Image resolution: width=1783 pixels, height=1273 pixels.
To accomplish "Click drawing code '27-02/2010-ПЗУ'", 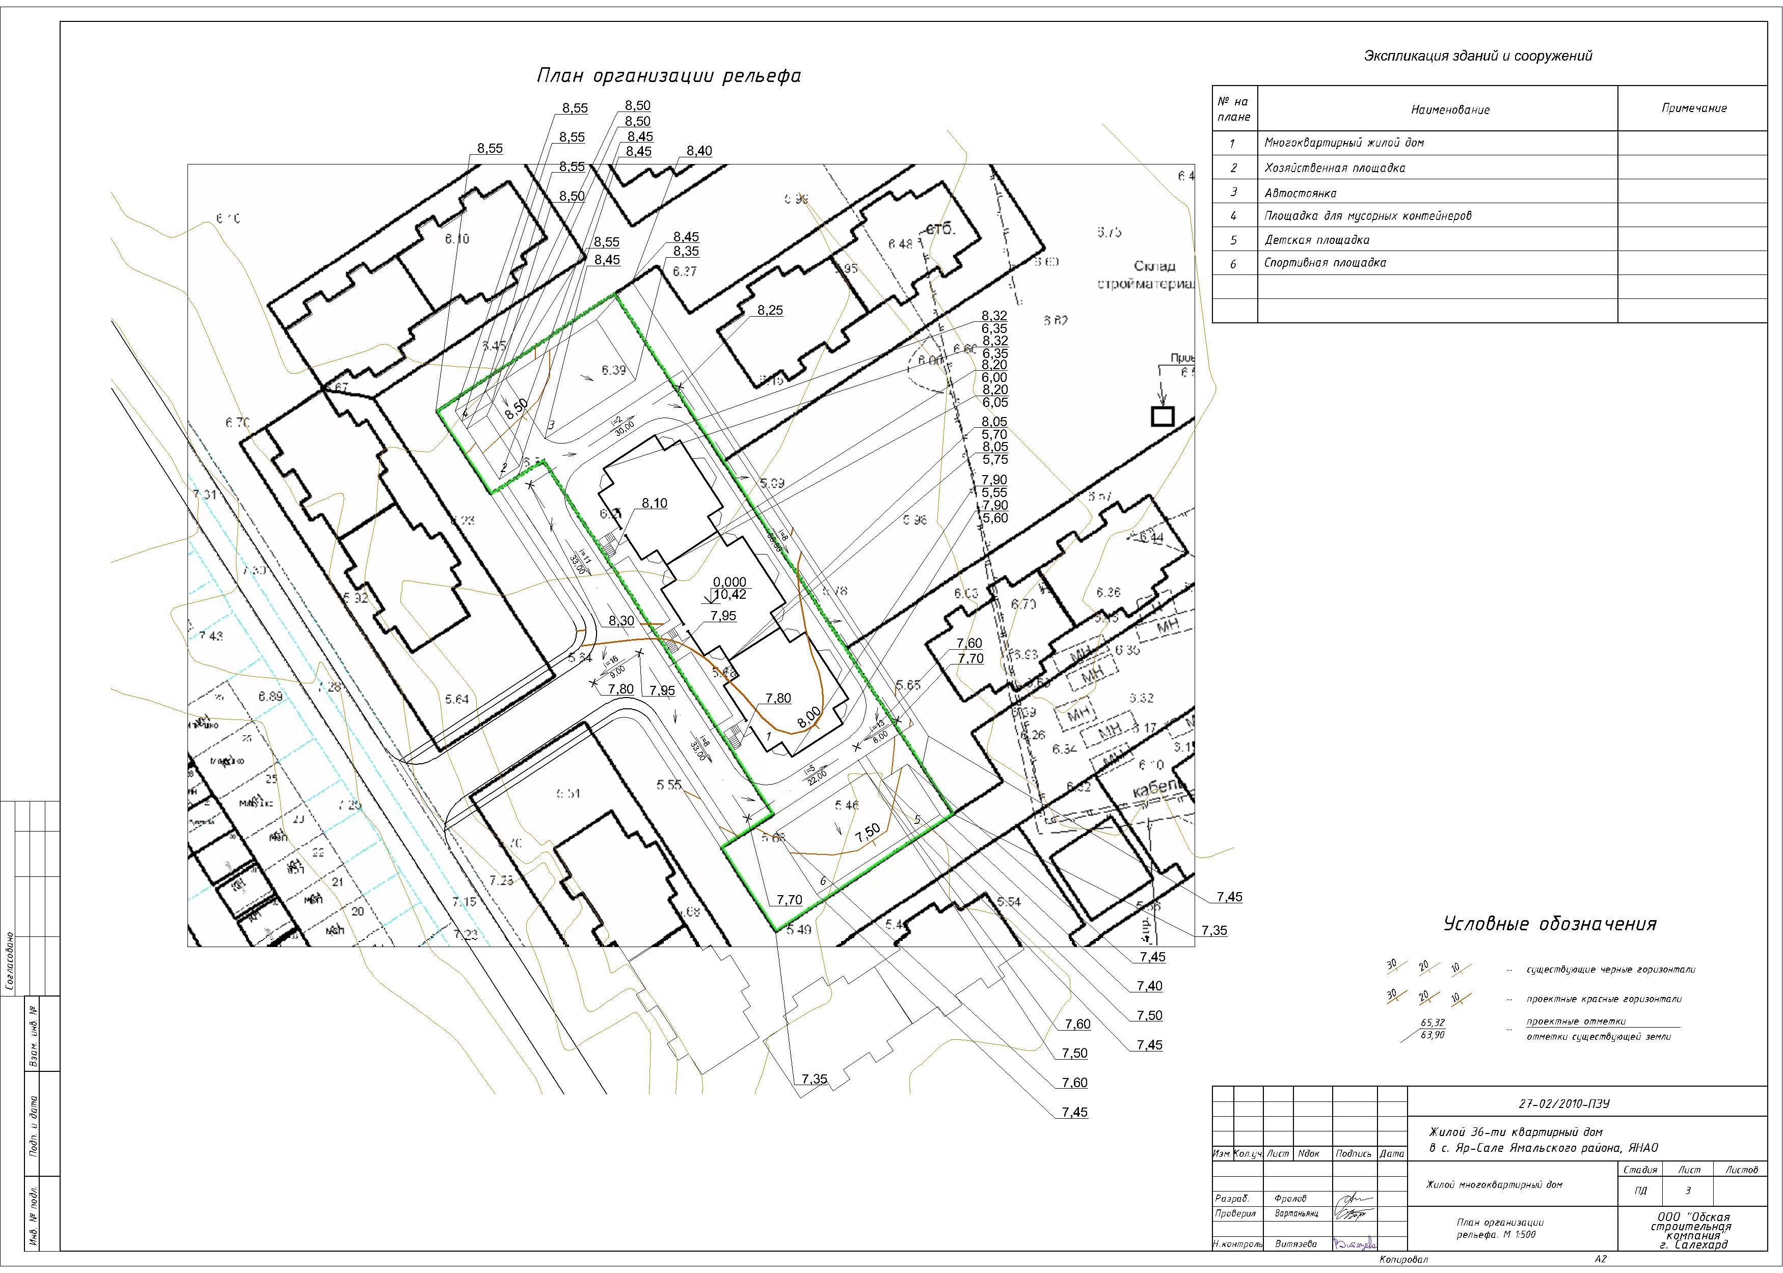I will [1563, 1103].
